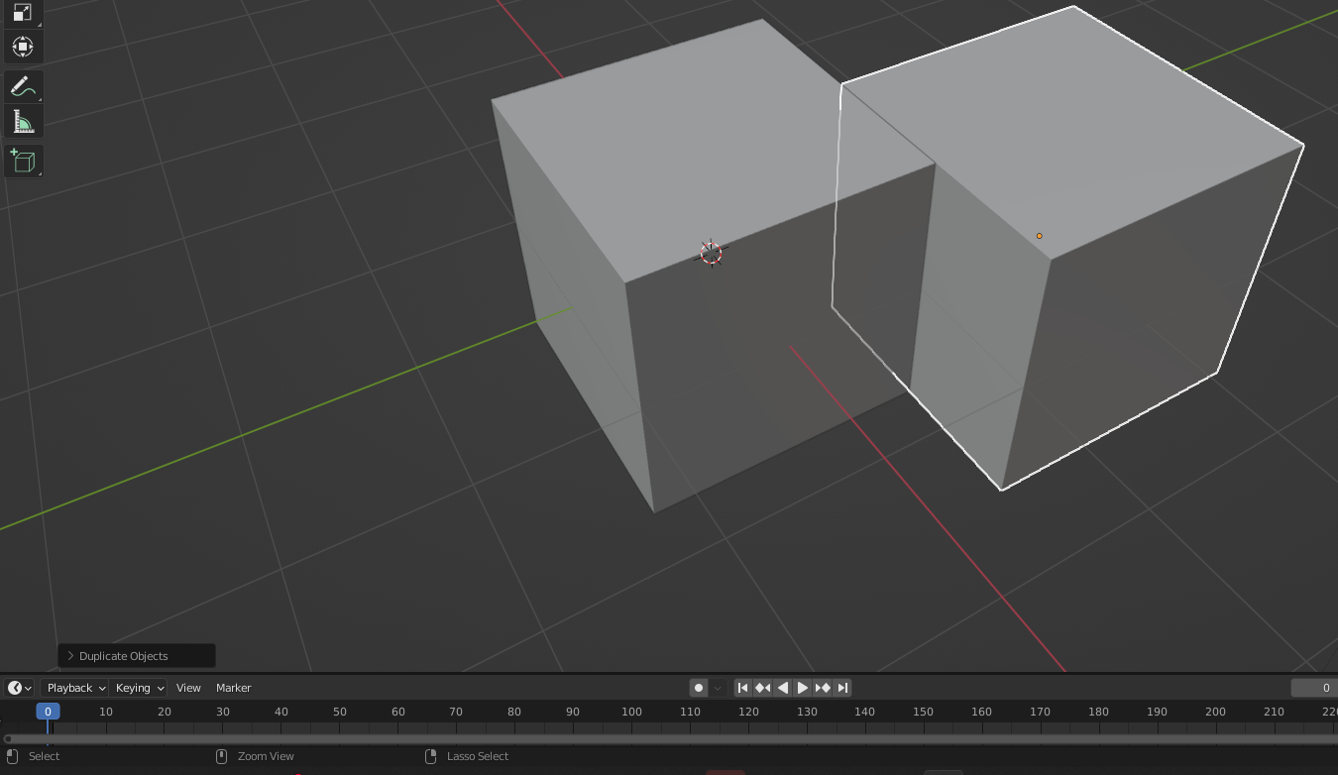The image size is (1338, 775).
Task: Jump to the last frame
Action: coord(841,688)
